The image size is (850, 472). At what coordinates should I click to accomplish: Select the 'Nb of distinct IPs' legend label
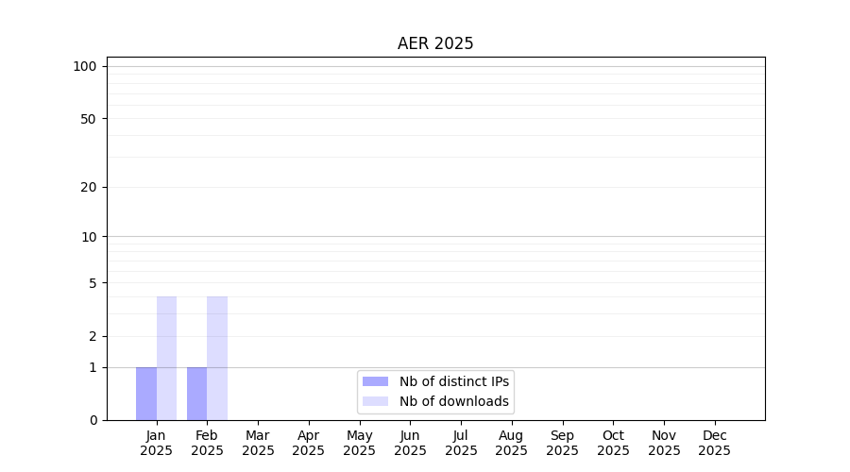click(454, 381)
